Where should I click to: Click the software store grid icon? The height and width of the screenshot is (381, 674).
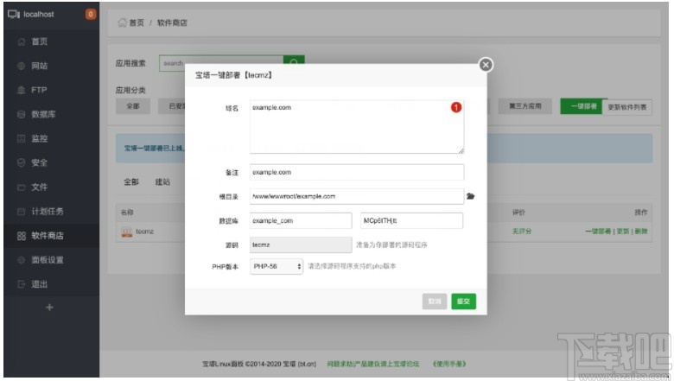pyautogui.click(x=22, y=236)
